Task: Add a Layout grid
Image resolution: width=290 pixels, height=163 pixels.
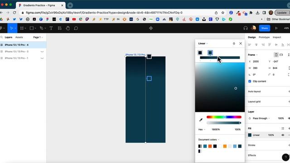Action: [x=289, y=101]
